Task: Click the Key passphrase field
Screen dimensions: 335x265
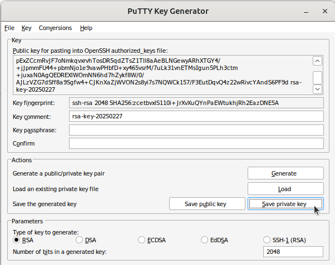Action: click(x=196, y=130)
